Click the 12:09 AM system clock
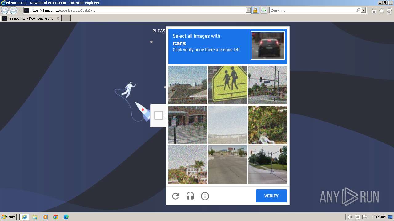The image size is (394, 221). (378, 217)
